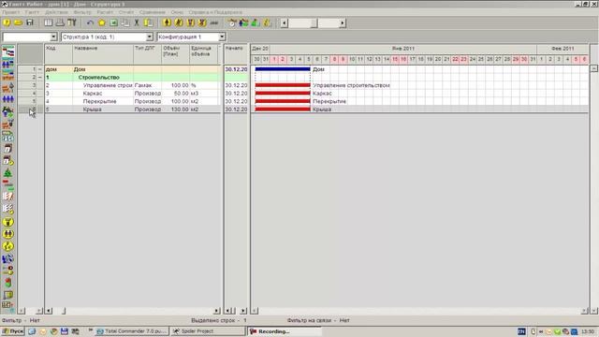Click the columns layout toolbar icon

pos(48,22)
